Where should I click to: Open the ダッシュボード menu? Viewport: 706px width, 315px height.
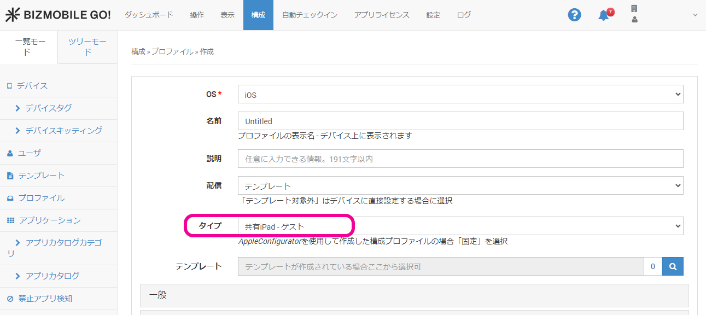pos(149,15)
